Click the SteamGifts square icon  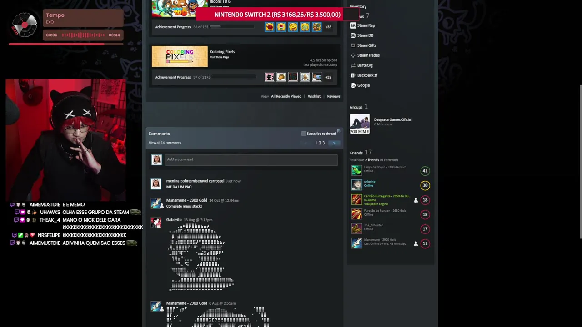[353, 45]
